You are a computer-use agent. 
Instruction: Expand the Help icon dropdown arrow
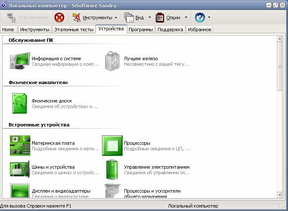point(209,18)
